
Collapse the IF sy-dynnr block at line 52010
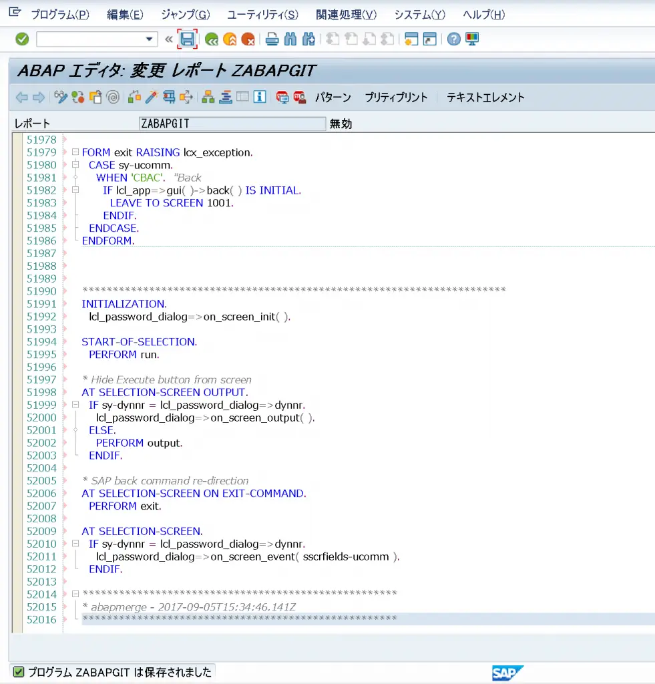[75, 544]
